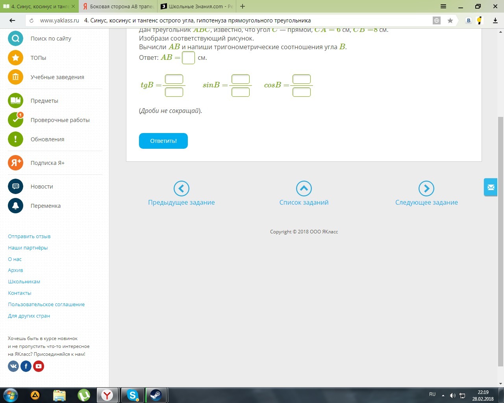Open Skype from the taskbar
This screenshot has width=504, height=403.
[133, 395]
